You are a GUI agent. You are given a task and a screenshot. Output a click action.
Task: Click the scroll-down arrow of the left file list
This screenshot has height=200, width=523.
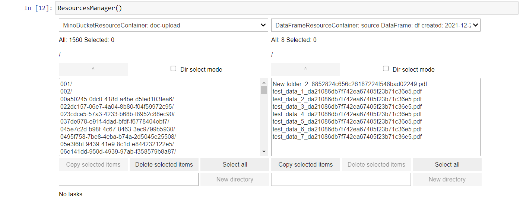[264, 151]
